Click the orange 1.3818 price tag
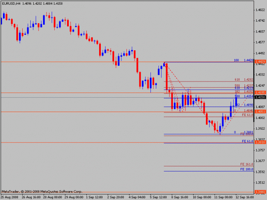 (260, 142)
